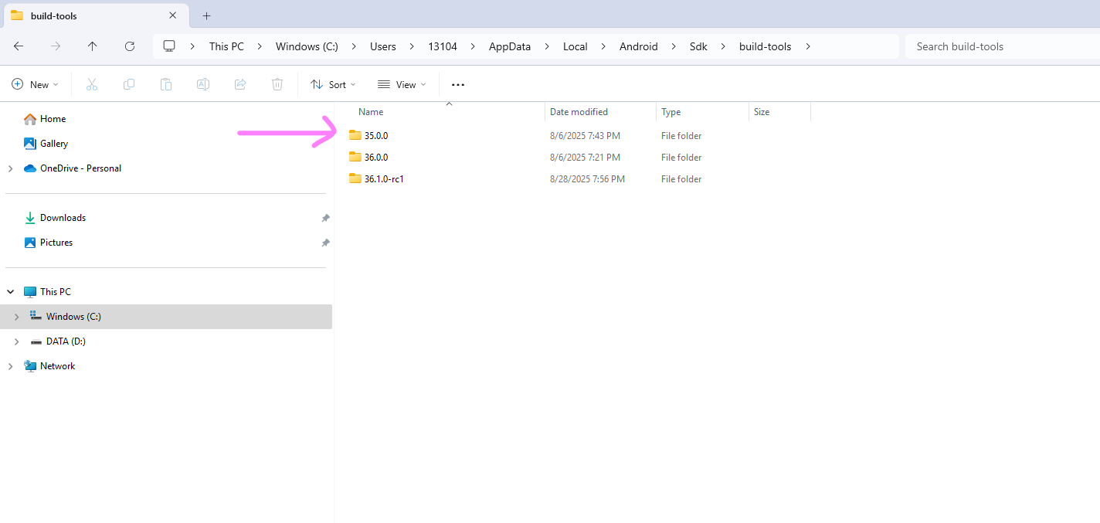Open a new tab with plus button
The width and height of the screenshot is (1100, 523).
(x=206, y=15)
